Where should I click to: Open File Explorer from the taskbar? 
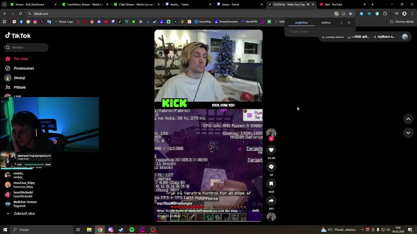point(89,230)
